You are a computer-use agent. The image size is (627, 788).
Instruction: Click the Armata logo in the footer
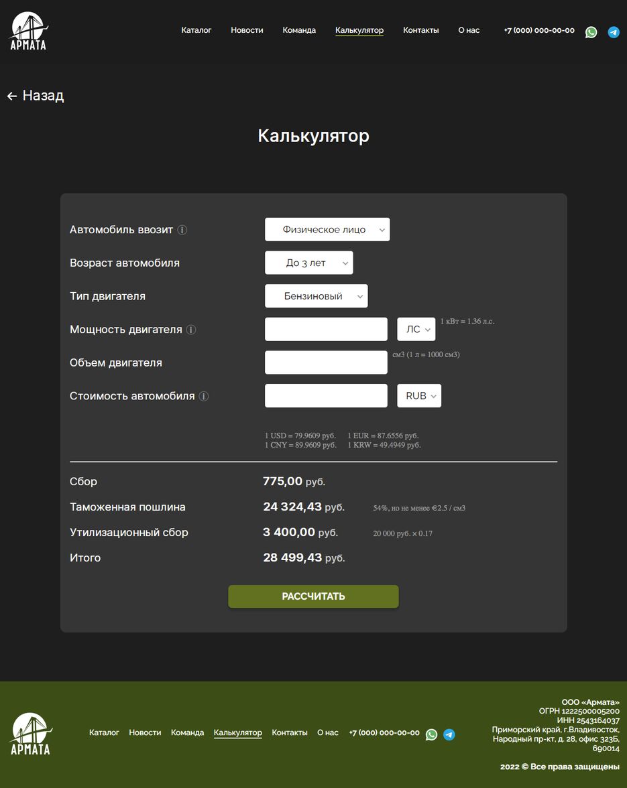pos(30,734)
